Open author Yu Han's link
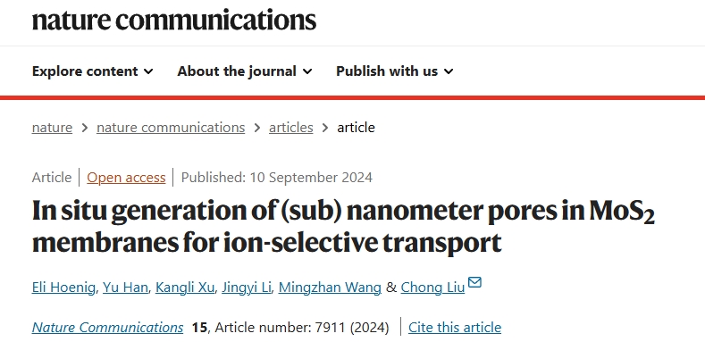The width and height of the screenshot is (705, 342). [125, 288]
